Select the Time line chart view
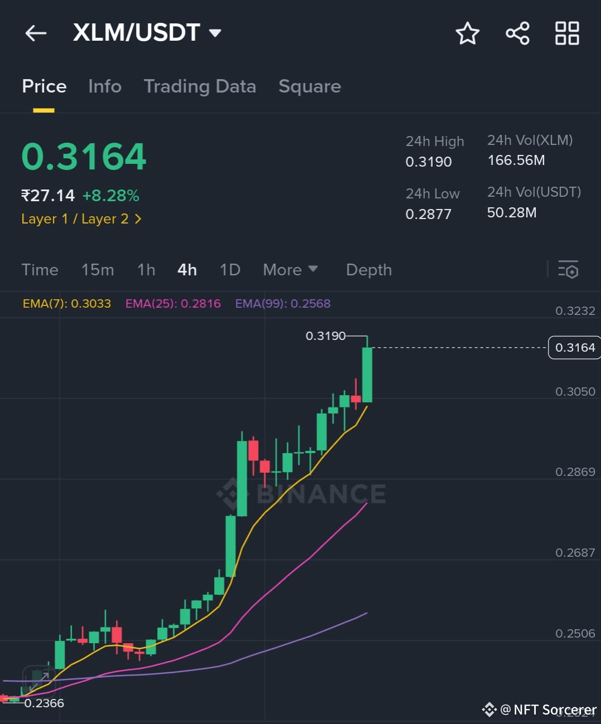 pyautogui.click(x=40, y=270)
